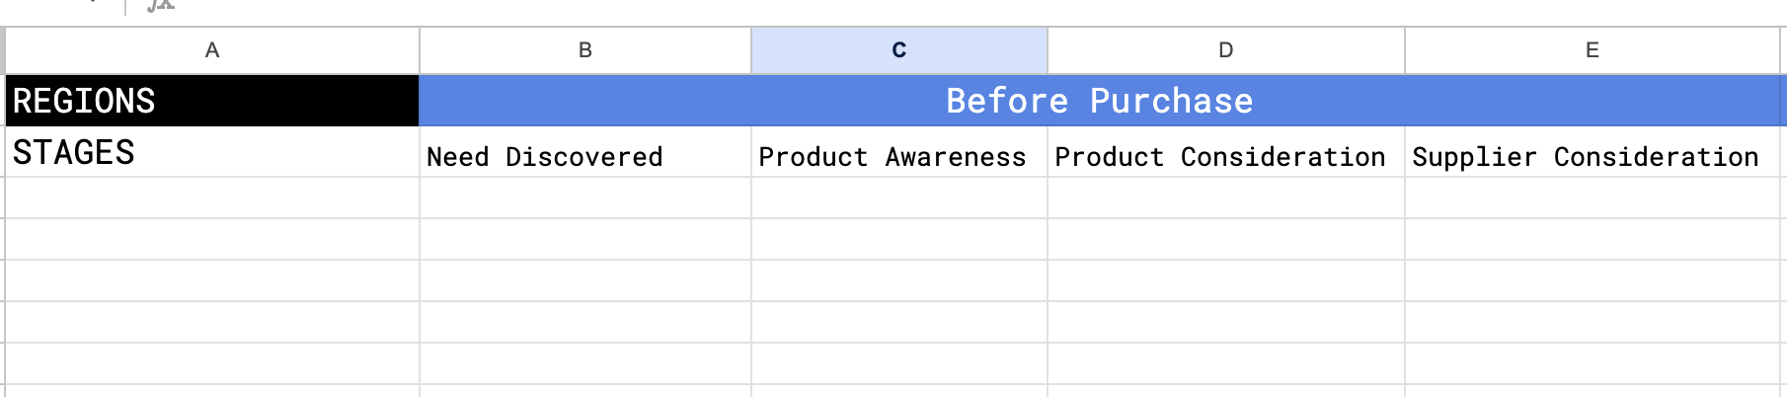Viewport: 1787px width, 397px height.
Task: Select the blue Before Purchase merged cell
Action: 1100,101
